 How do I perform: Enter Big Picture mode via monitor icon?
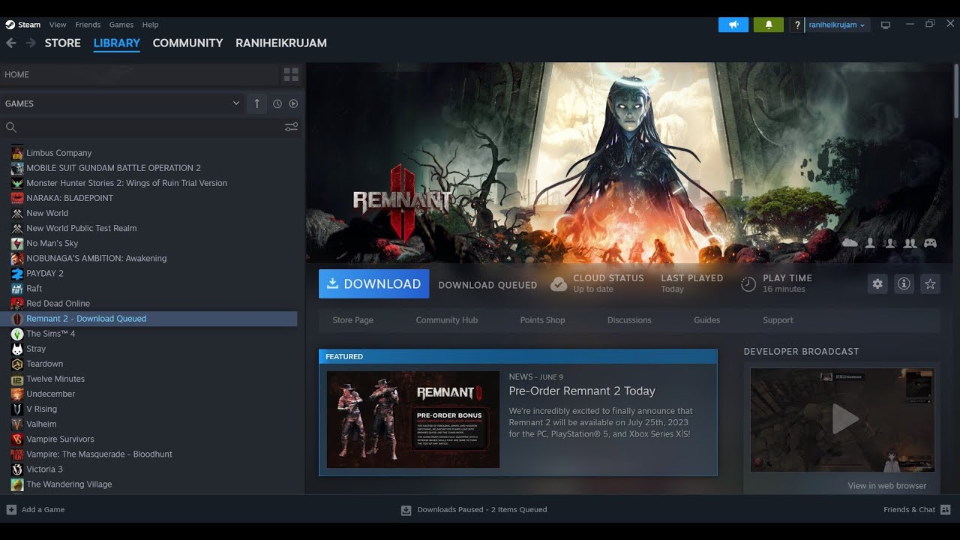click(x=886, y=25)
